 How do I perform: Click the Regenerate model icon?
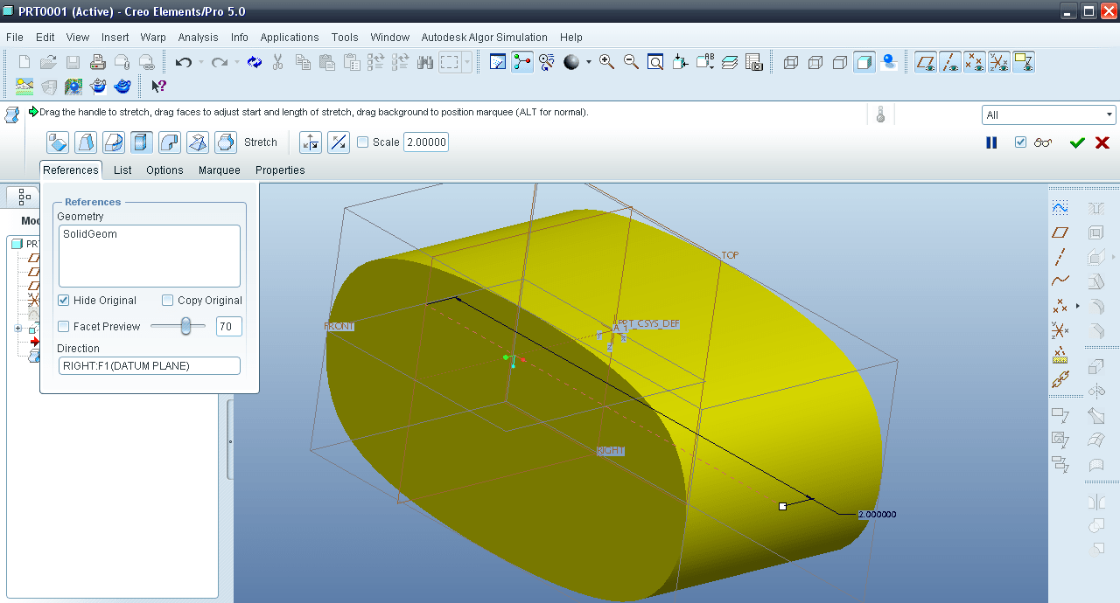pos(255,62)
